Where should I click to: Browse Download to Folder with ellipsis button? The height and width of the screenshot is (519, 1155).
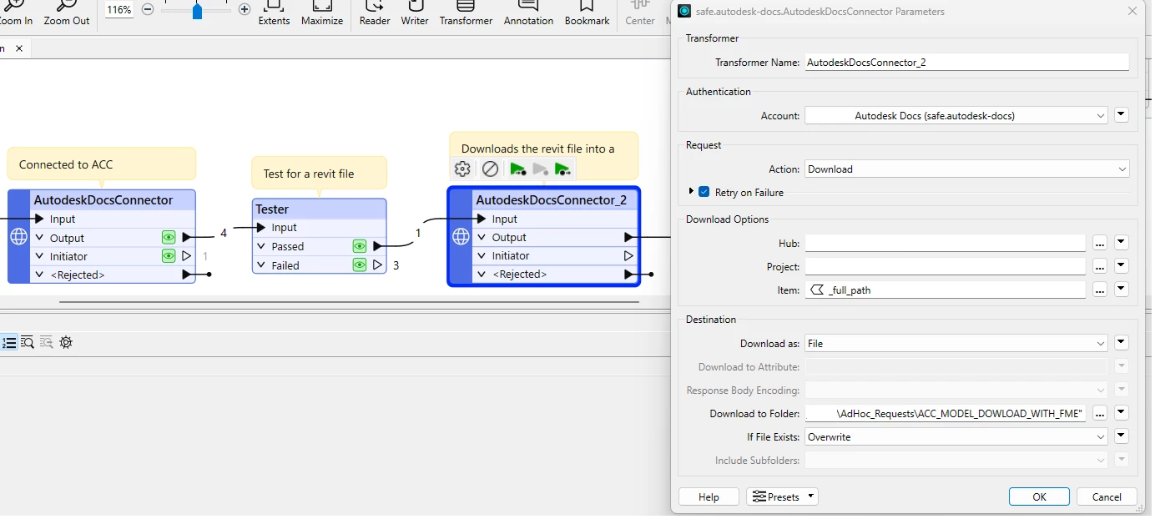1100,414
